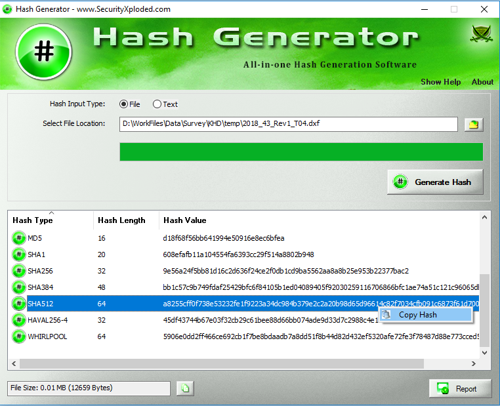The width and height of the screenshot is (500, 406).
Task: Select the Text input type radio
Action: click(157, 104)
